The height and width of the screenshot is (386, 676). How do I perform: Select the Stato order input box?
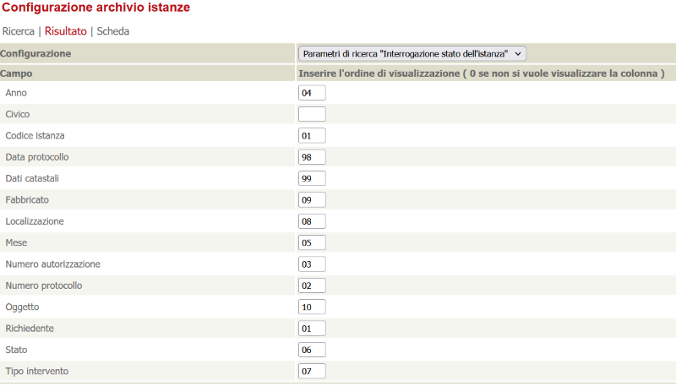pyautogui.click(x=312, y=350)
